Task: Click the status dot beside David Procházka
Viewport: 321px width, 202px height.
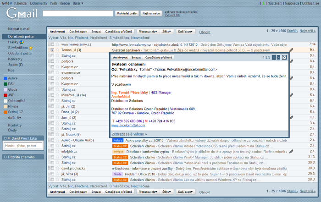Action: [9, 138]
